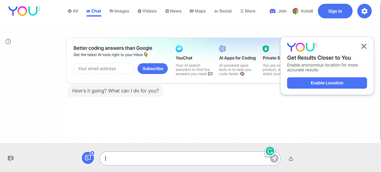The height and width of the screenshot is (172, 381).
Task: Click 'Better coding answers than Google' heading
Action: coord(113,48)
